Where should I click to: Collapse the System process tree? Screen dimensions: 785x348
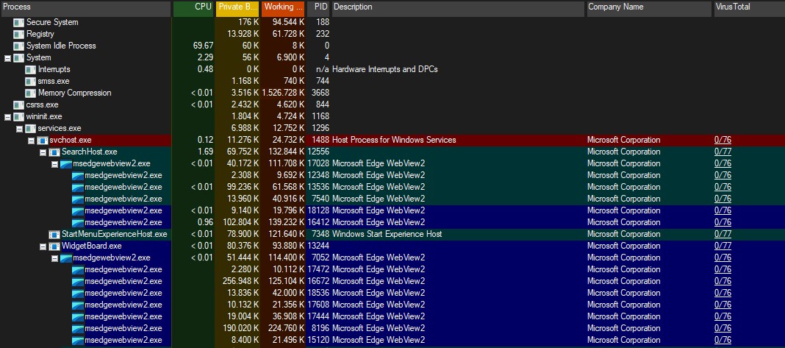pos(7,58)
